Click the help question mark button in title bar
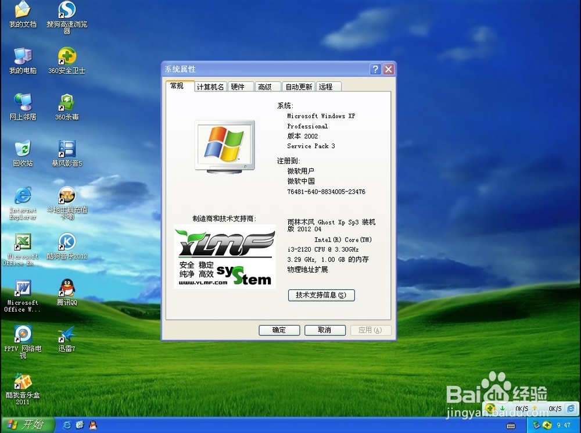Image resolution: width=581 pixels, height=433 pixels. point(375,69)
